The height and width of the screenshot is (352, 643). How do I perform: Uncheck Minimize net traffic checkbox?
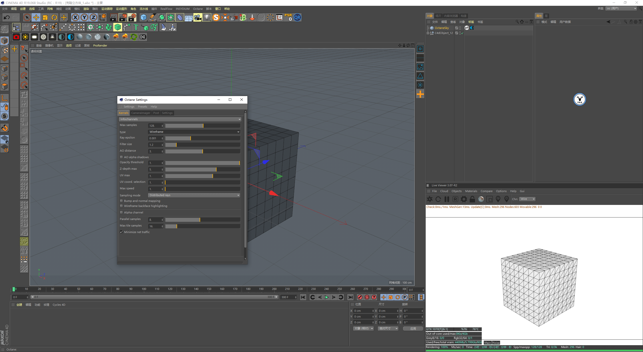tap(122, 232)
